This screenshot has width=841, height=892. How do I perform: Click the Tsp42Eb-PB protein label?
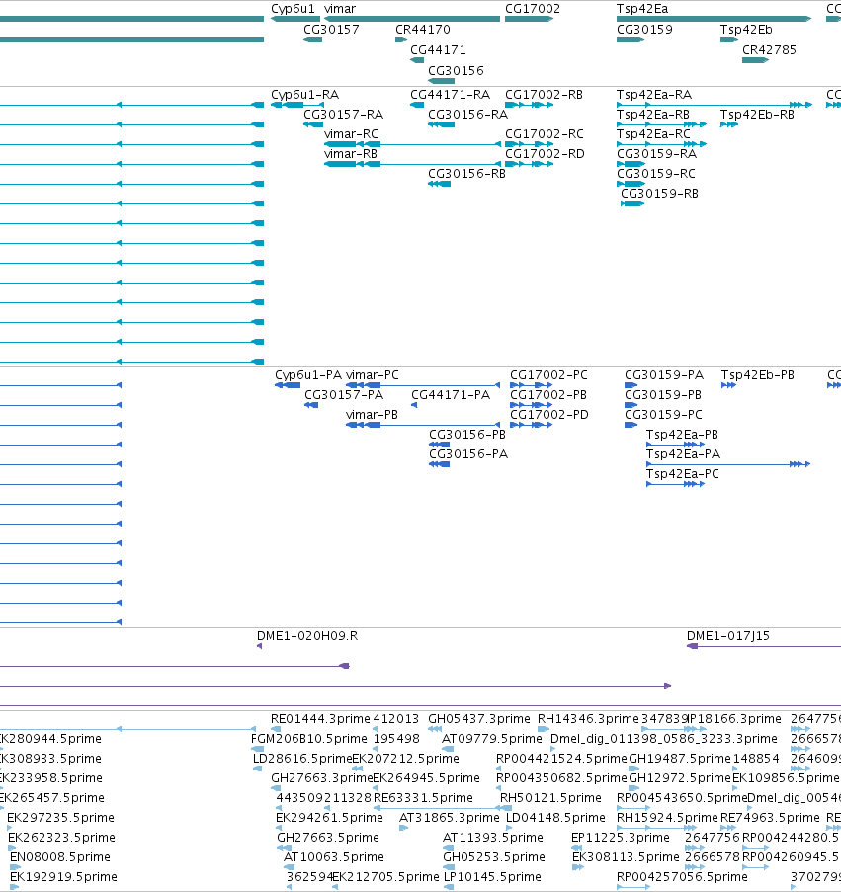(758, 375)
